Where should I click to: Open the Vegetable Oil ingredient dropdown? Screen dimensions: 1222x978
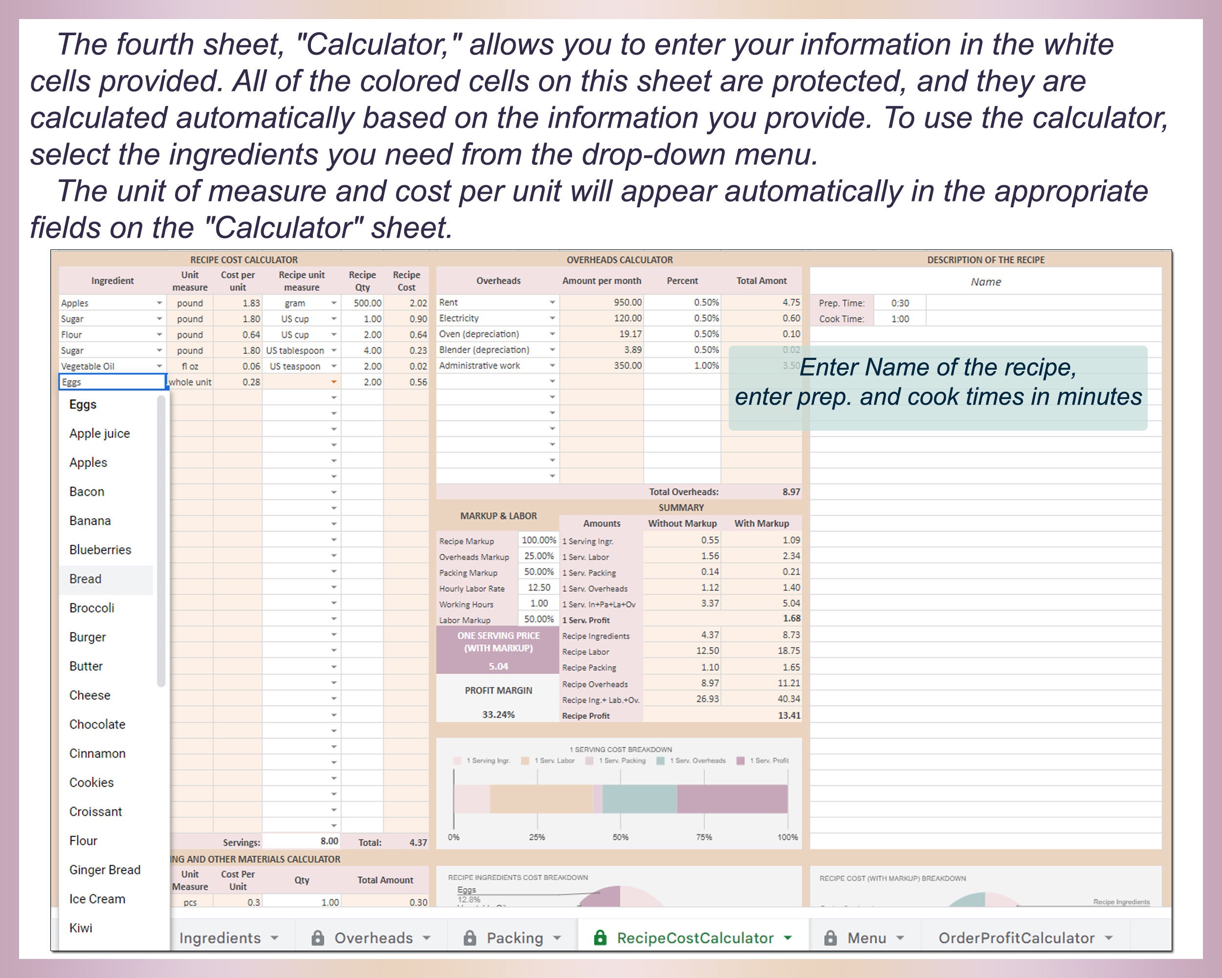[159, 366]
